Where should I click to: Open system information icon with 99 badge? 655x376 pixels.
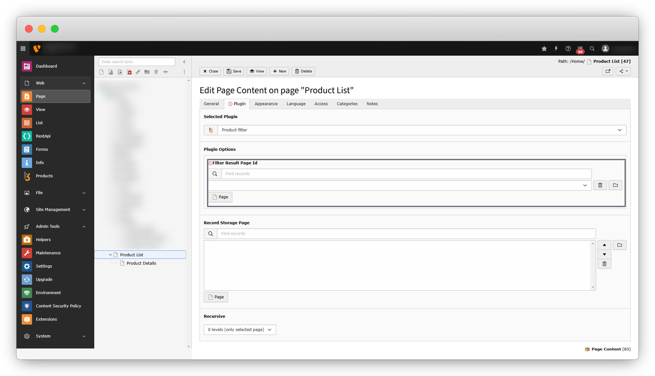(x=580, y=49)
